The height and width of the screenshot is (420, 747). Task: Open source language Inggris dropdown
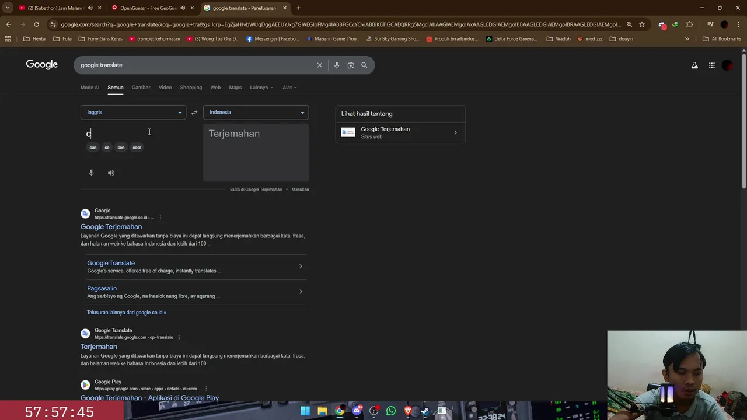(x=133, y=112)
